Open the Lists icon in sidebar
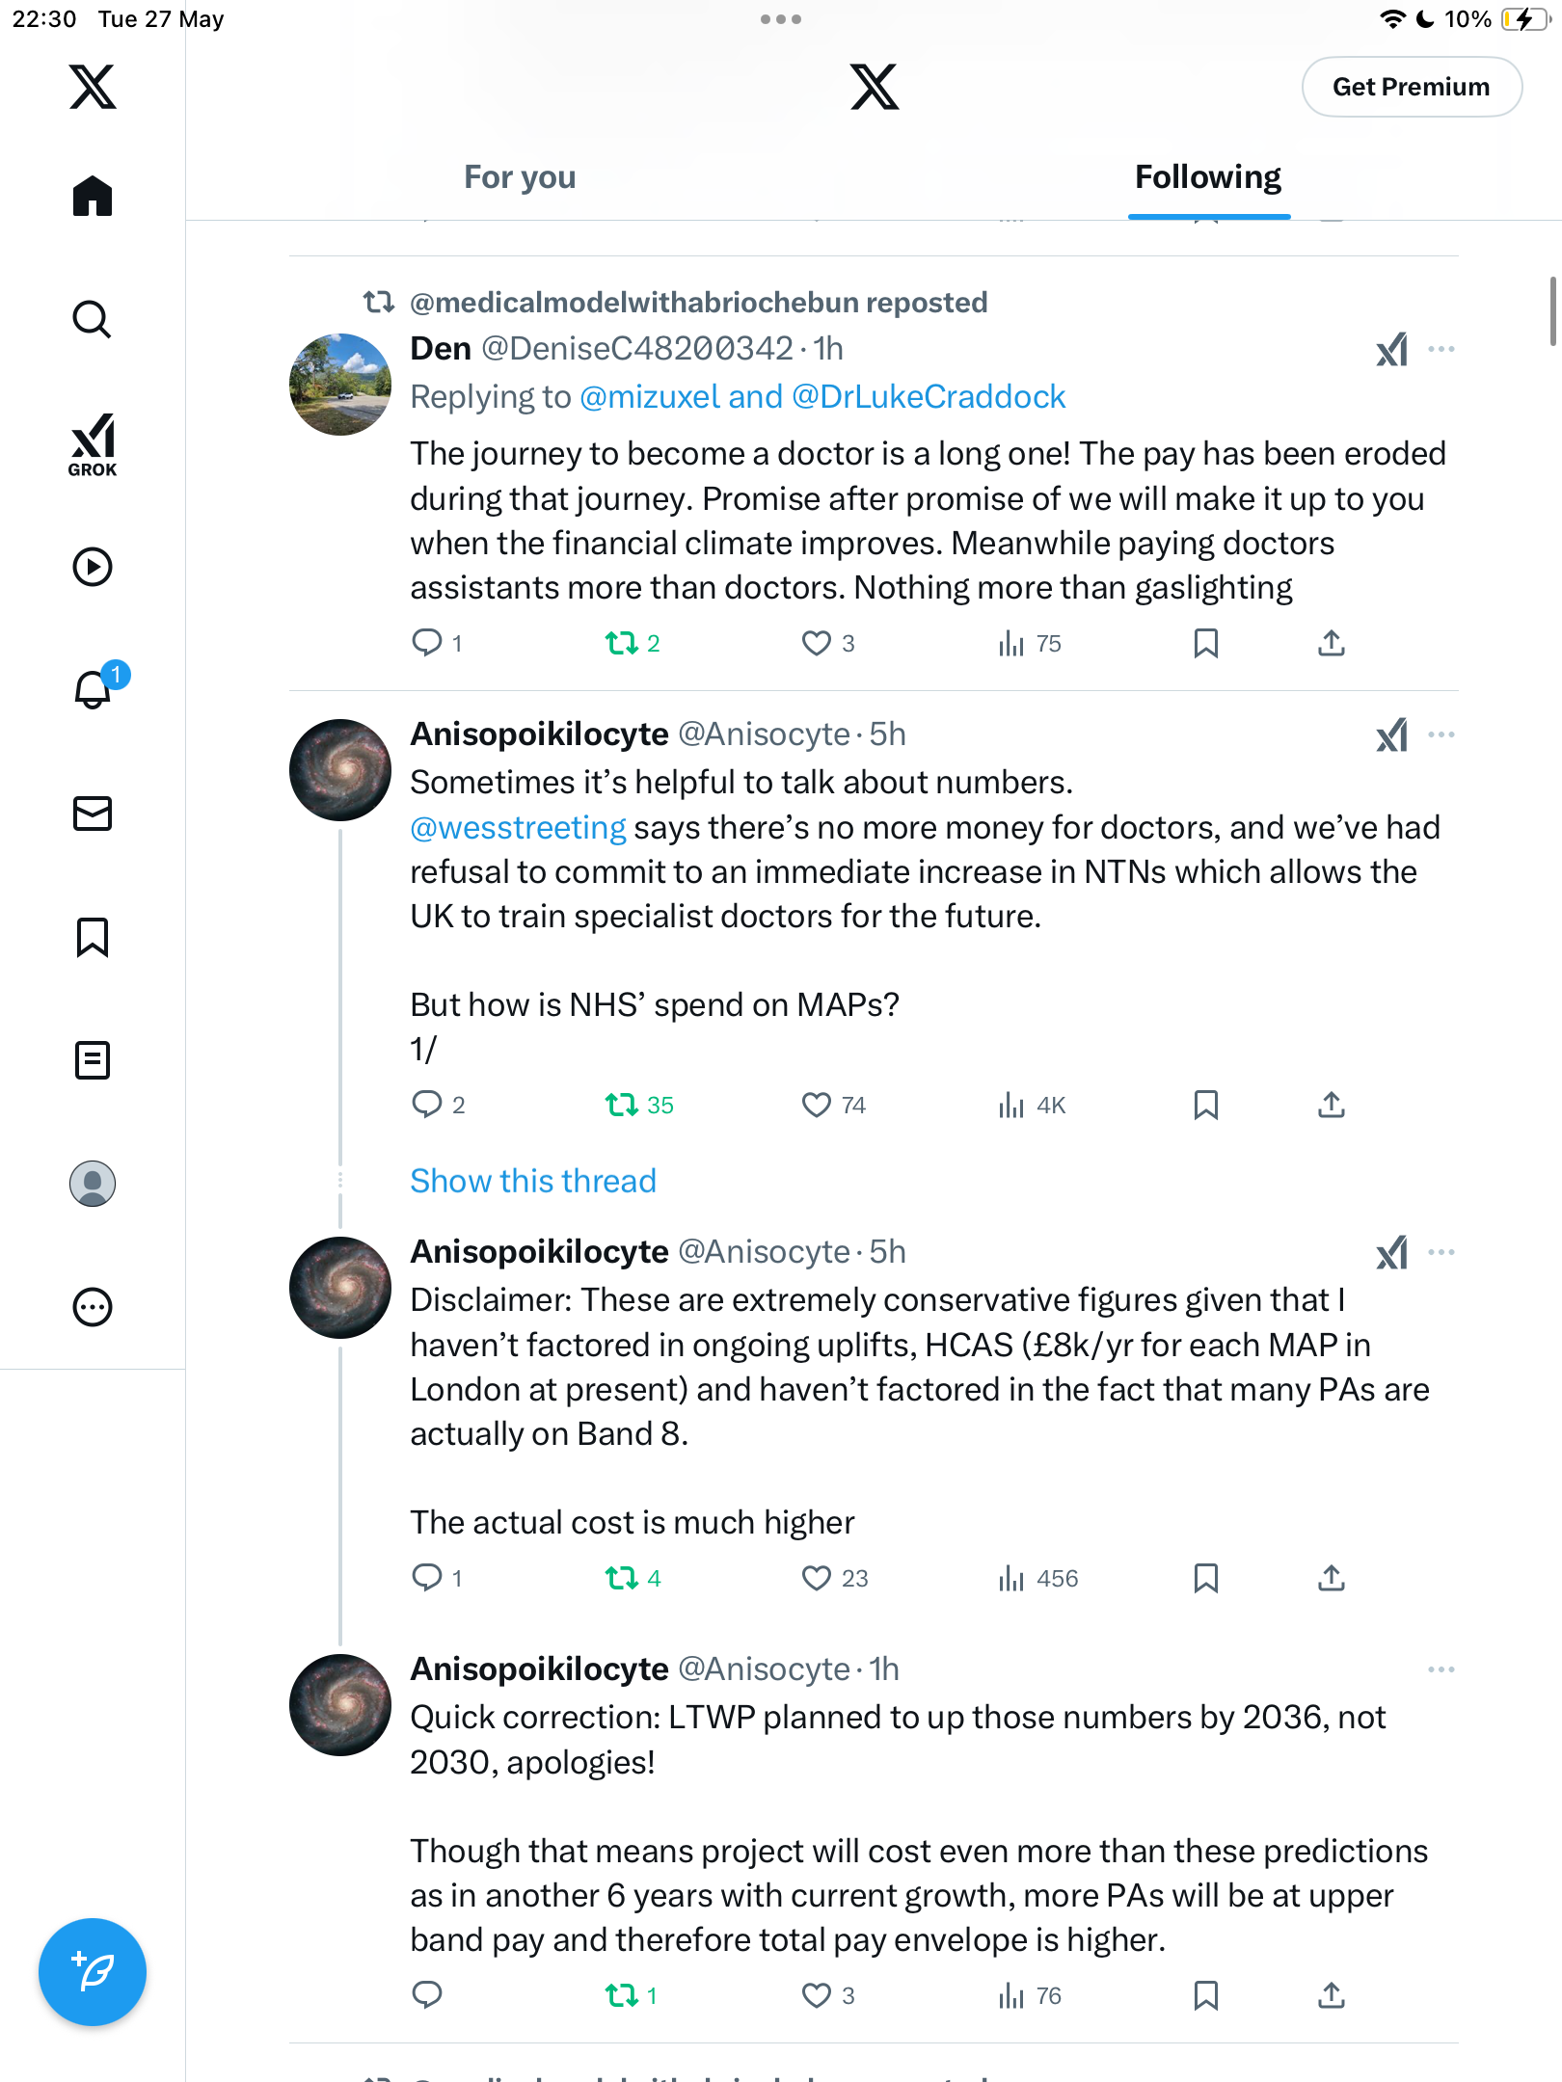Image resolution: width=1562 pixels, height=2082 pixels. 93,1060
